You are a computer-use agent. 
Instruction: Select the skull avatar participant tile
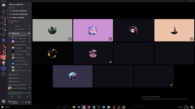point(133,30)
